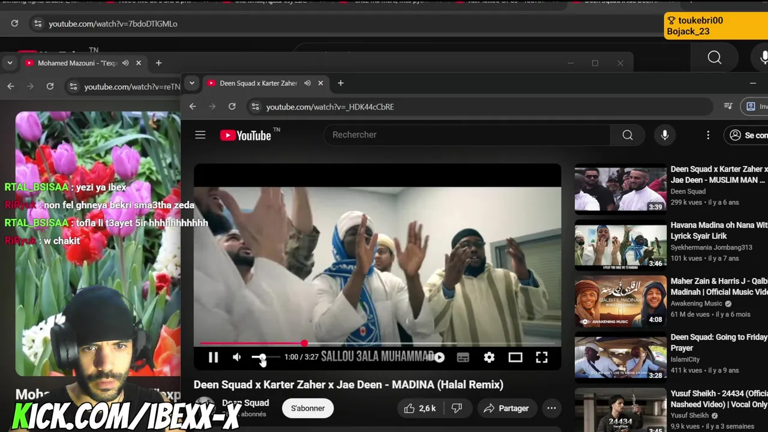Go forward in the Deen Squad window

click(212, 107)
